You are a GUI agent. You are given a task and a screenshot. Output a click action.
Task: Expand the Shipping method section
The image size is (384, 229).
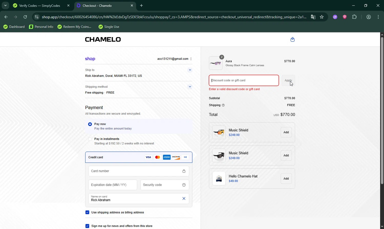190,87
